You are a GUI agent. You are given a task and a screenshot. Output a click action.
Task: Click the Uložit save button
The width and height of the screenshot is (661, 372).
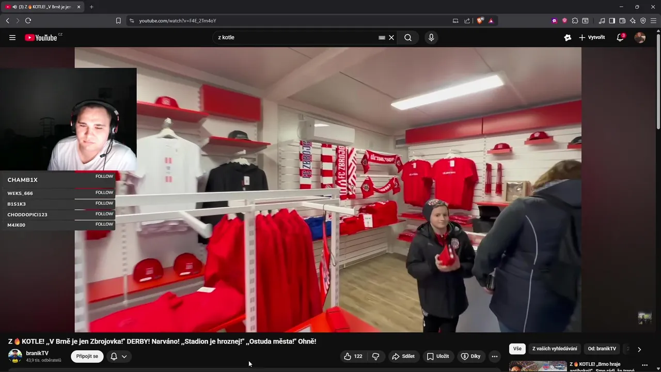[437, 356]
